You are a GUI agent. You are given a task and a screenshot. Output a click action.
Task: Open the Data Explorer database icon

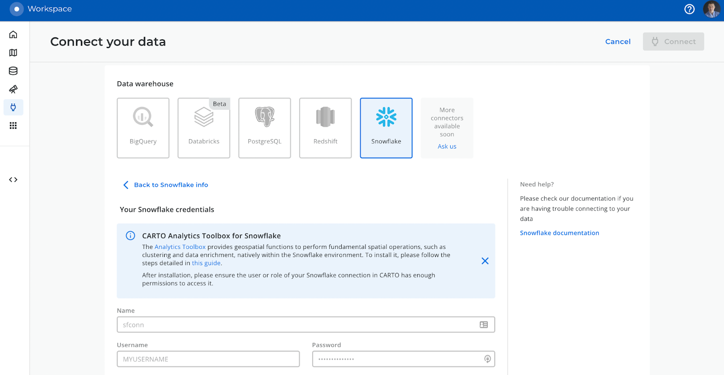(x=13, y=71)
